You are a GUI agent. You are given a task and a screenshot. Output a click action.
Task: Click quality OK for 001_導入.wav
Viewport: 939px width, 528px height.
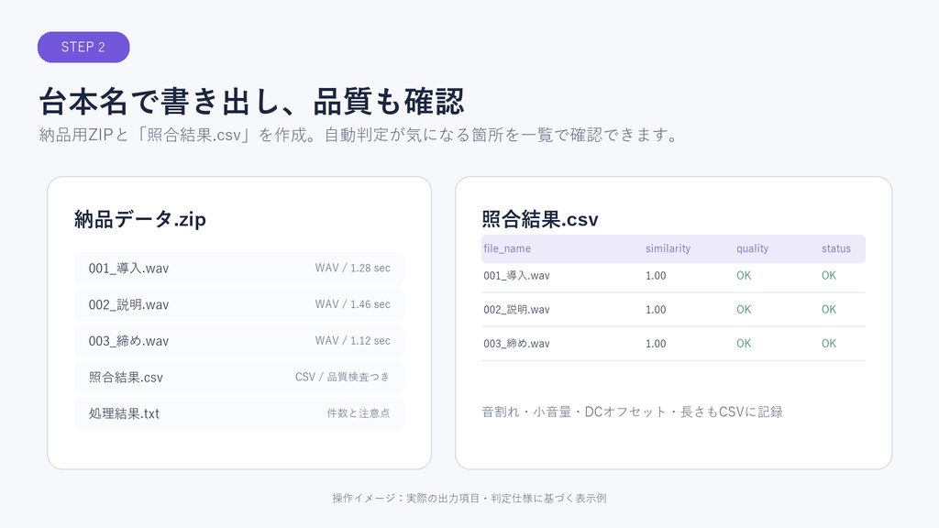(x=744, y=276)
